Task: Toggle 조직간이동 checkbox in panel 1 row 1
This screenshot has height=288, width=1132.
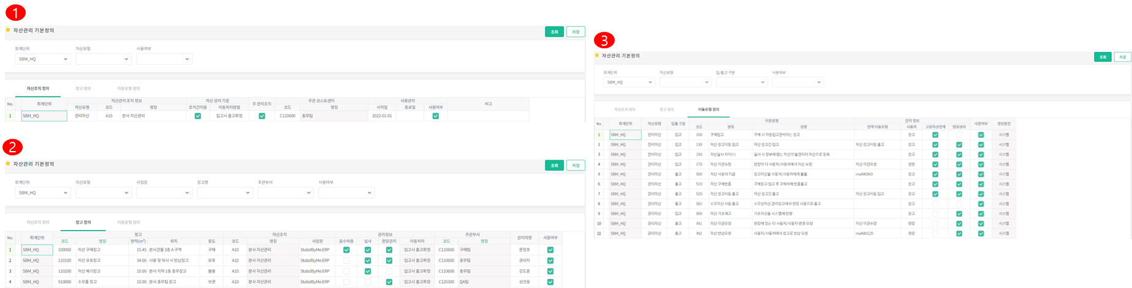Action: coord(197,116)
